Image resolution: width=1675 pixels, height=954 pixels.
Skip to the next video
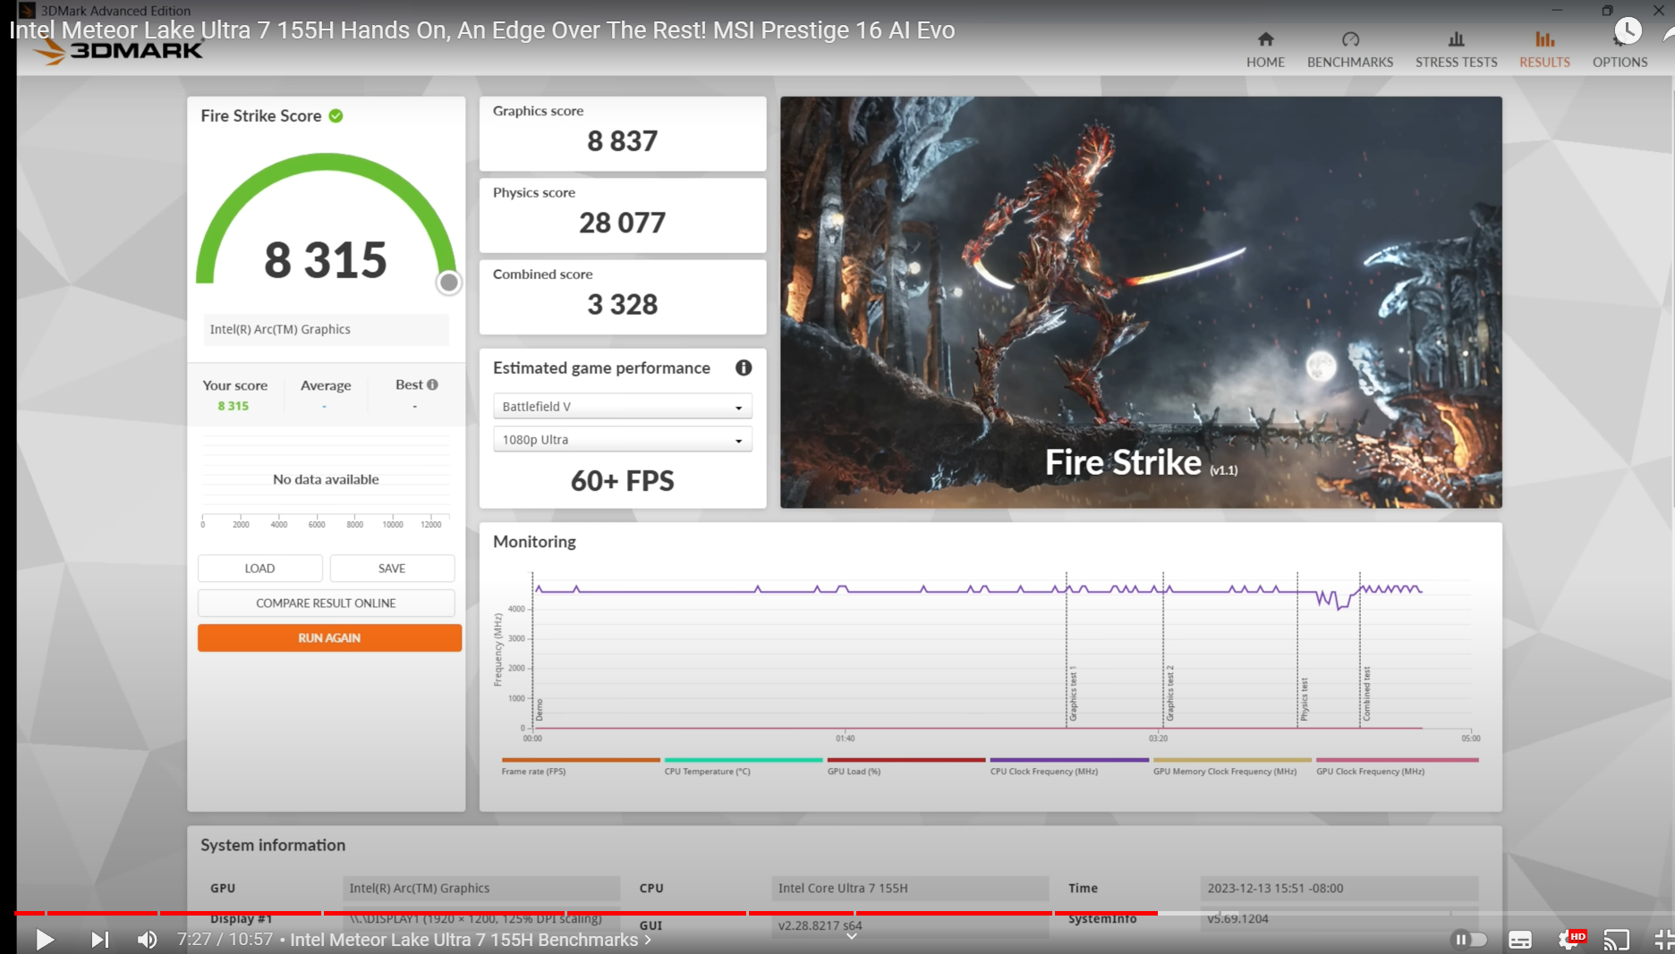99,940
